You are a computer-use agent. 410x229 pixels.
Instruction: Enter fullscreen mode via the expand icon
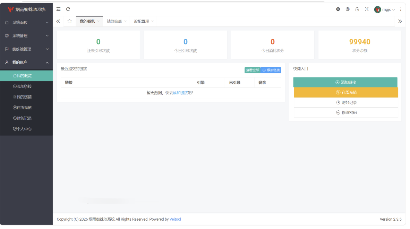(367, 9)
